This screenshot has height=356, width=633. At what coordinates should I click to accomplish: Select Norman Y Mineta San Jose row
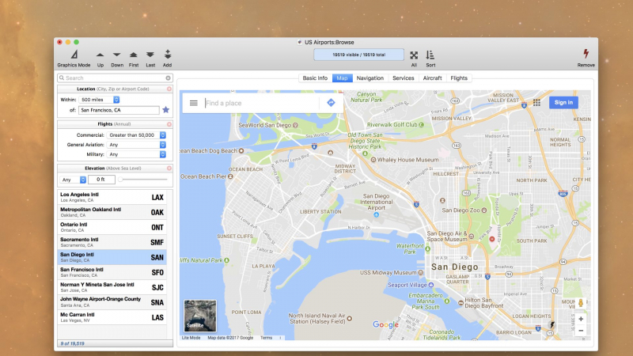pos(112,287)
